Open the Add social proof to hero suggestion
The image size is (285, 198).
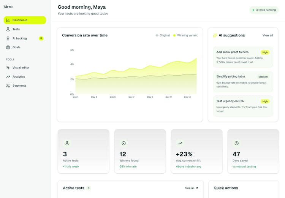point(242,57)
